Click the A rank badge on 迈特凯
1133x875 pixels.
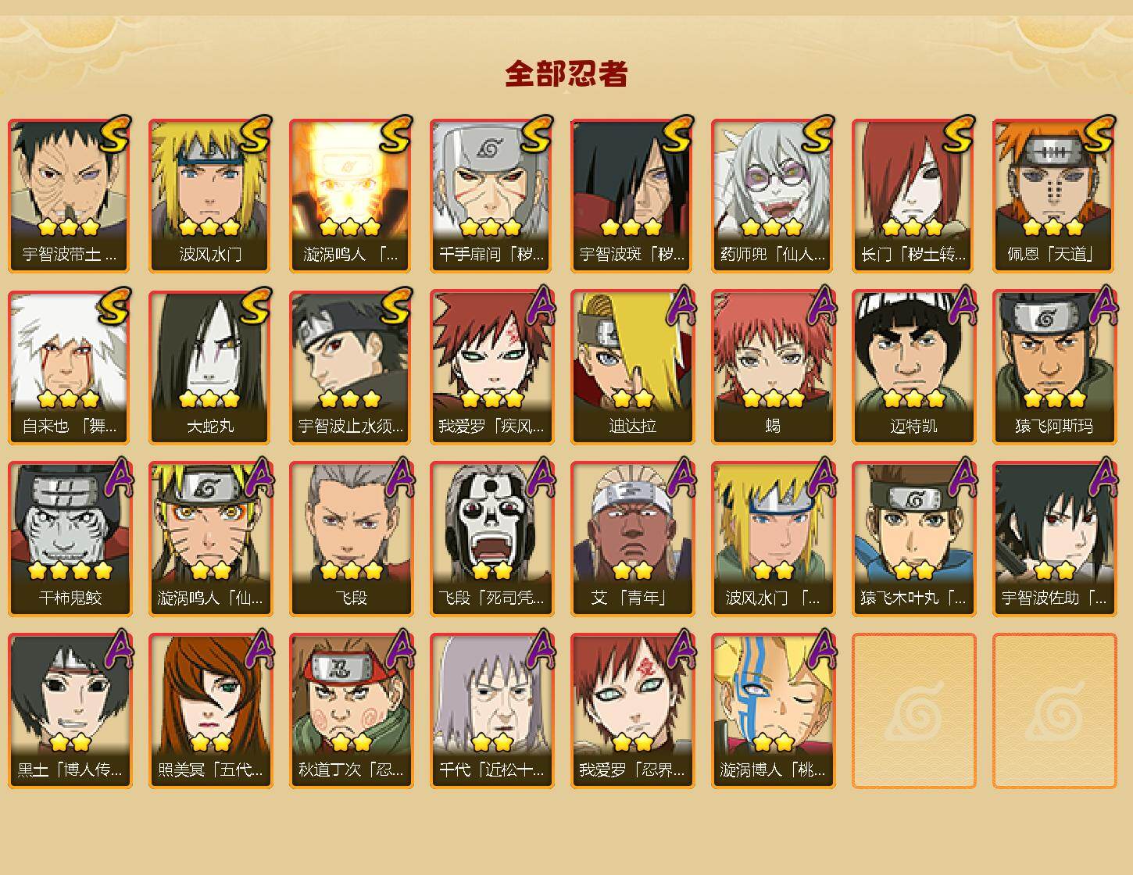tap(961, 305)
